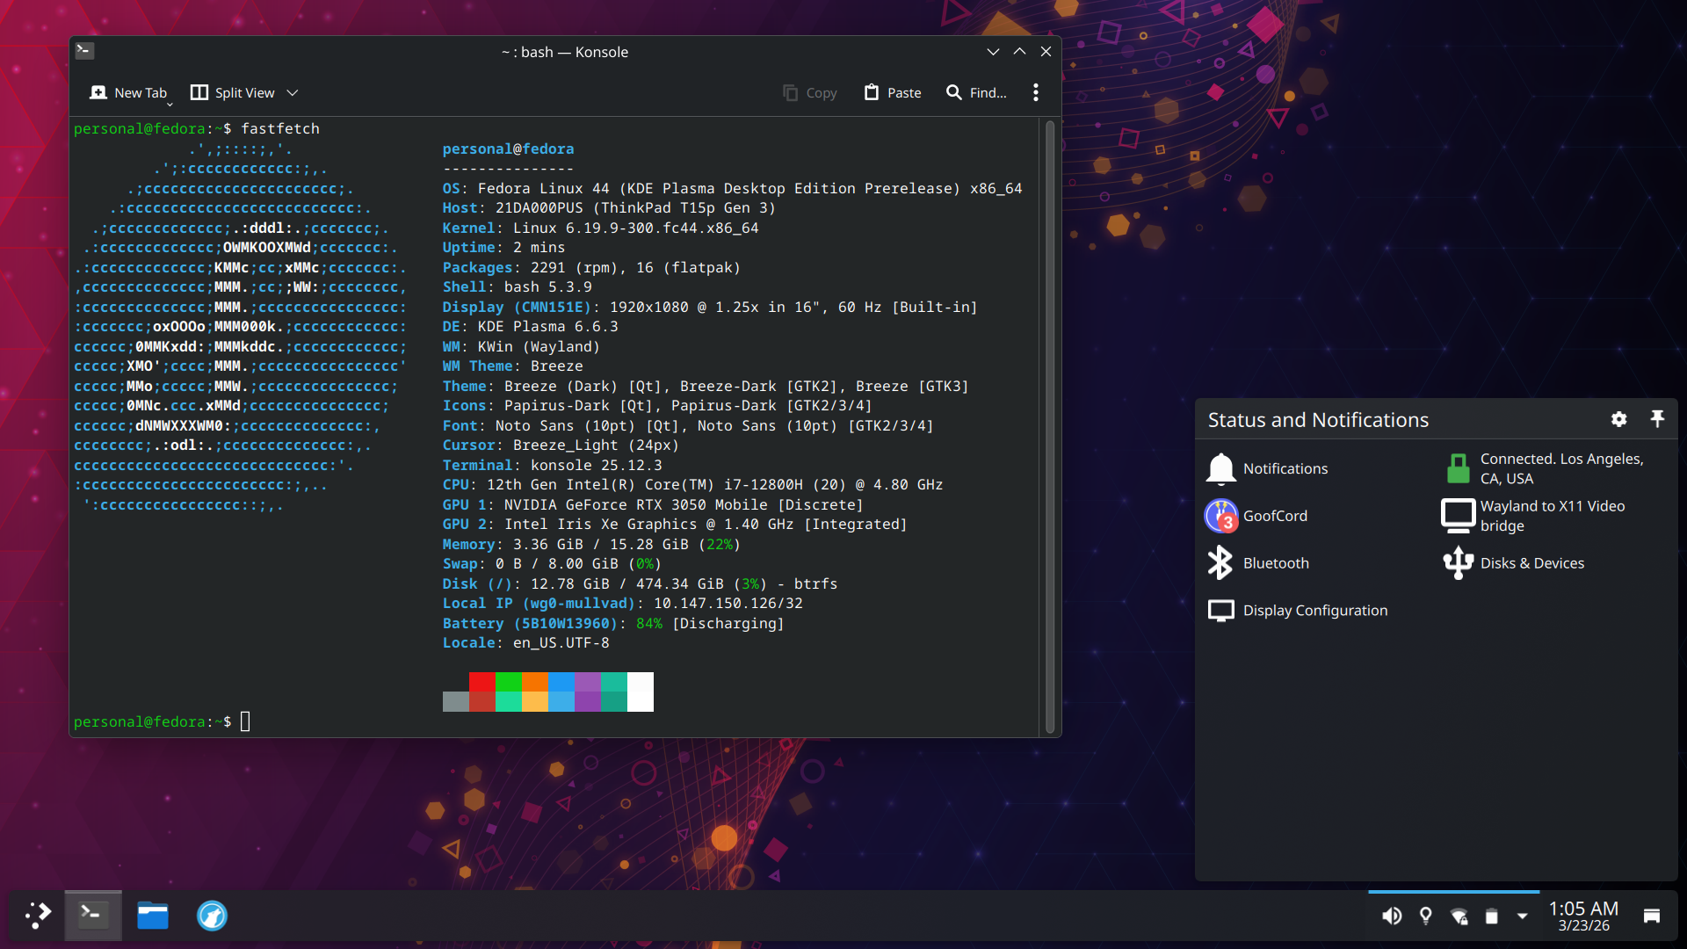This screenshot has width=1687, height=949.
Task: Click the brightness lightbulb tray icon
Action: pyautogui.click(x=1425, y=916)
